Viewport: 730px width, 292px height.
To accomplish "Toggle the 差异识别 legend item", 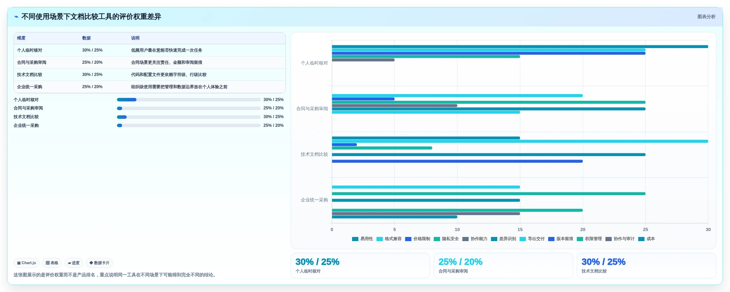I will tap(504, 239).
